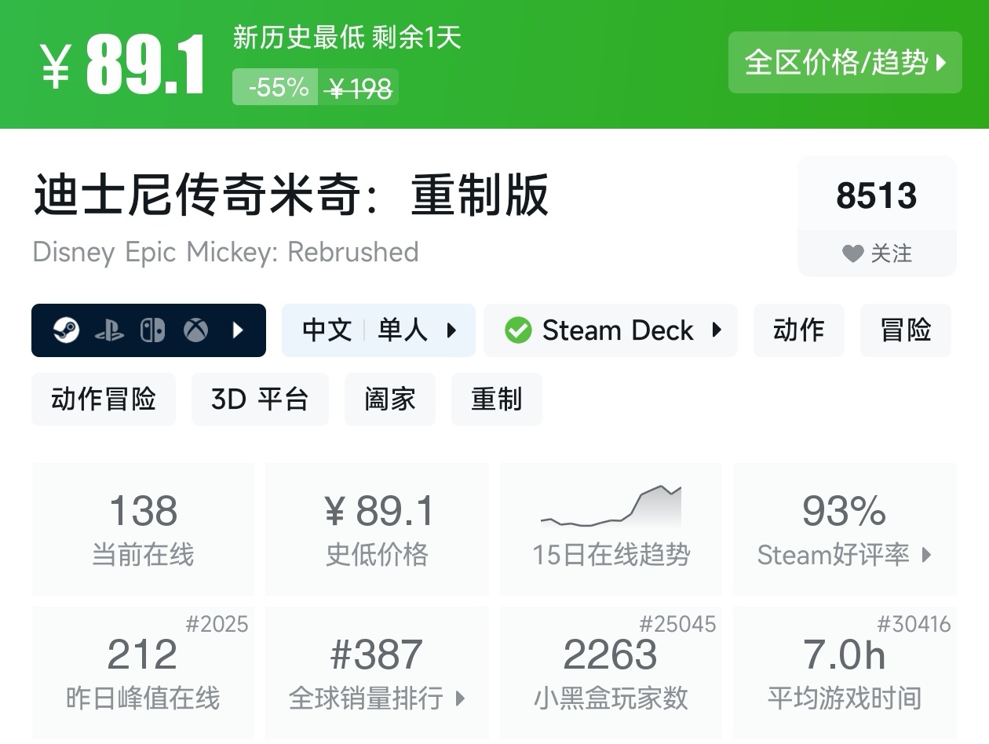Click the 平均游戏时间 7.0h stat card

pos(845,673)
